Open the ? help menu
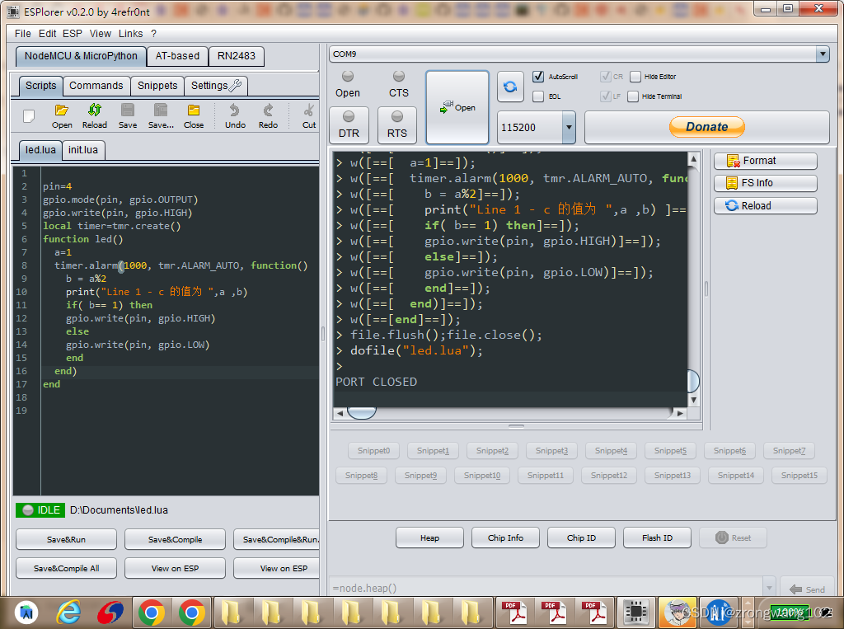The height and width of the screenshot is (629, 844). click(154, 34)
